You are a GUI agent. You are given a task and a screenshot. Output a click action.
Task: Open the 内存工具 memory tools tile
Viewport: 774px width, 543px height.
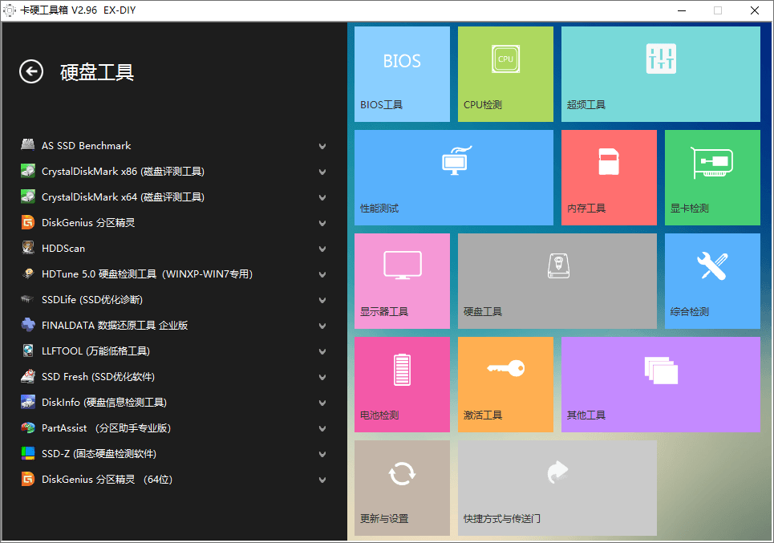609,177
